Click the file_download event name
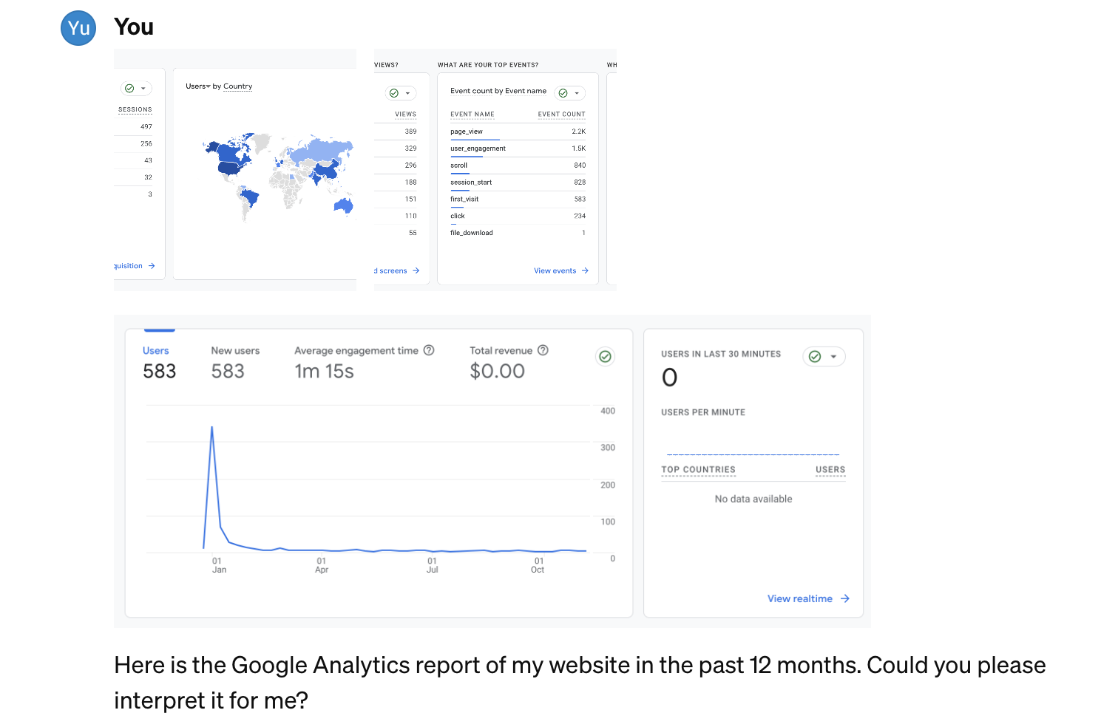This screenshot has height=727, width=1118. (472, 233)
